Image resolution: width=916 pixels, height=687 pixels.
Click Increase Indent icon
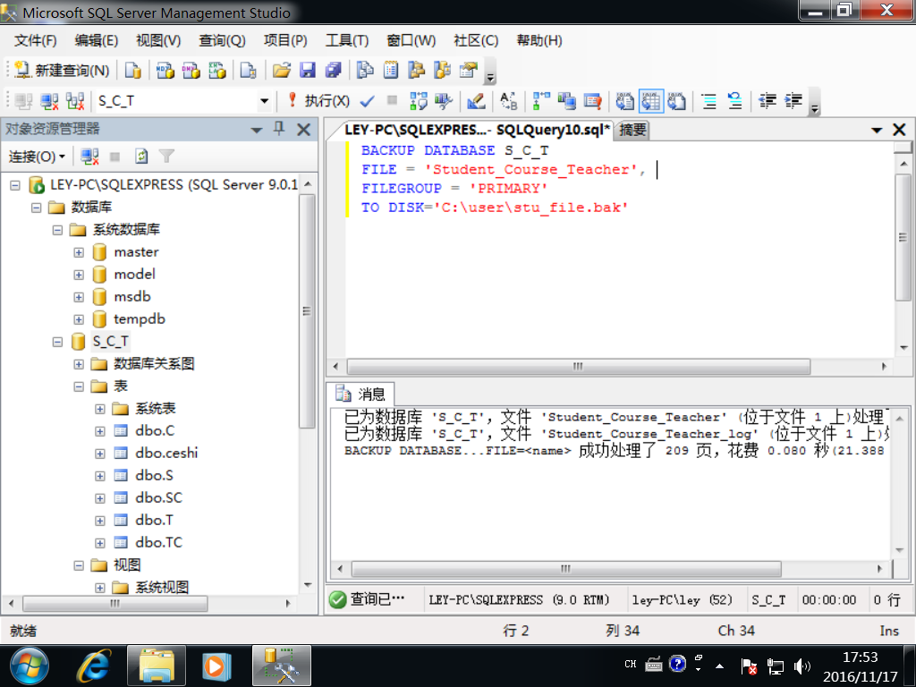(x=793, y=101)
